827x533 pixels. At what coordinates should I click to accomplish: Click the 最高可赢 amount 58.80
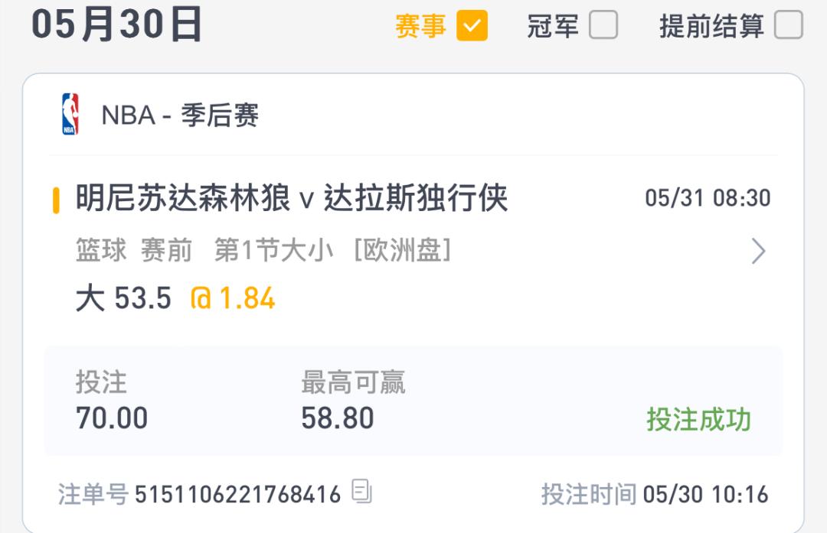338,418
